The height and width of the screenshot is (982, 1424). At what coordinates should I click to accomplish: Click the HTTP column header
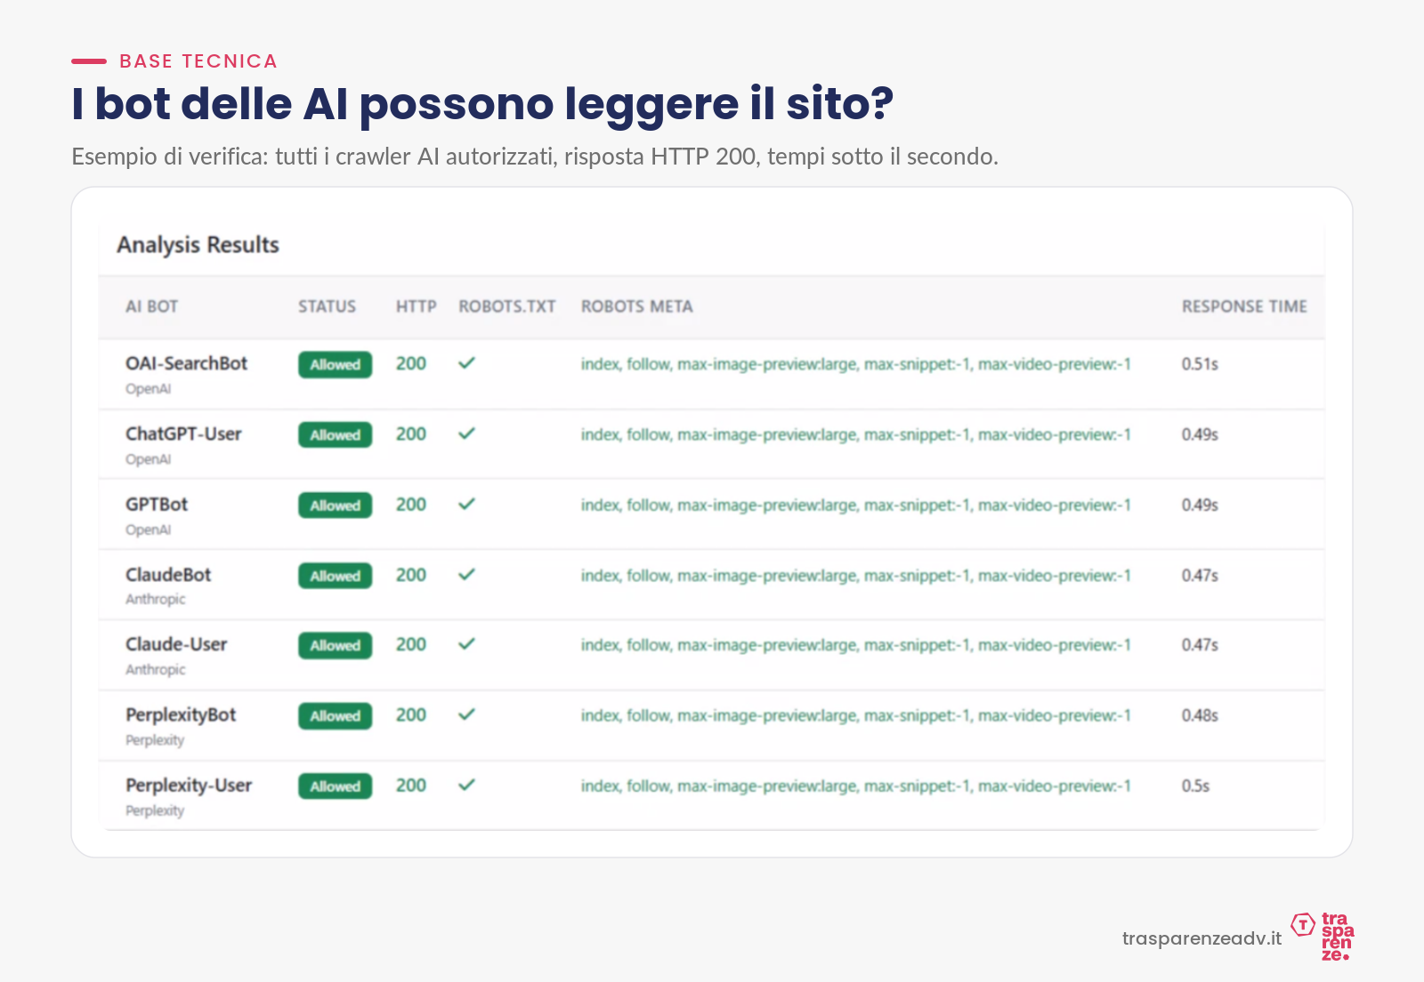pos(416,306)
